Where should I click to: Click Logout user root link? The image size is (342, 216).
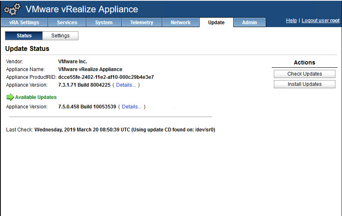[321, 21]
